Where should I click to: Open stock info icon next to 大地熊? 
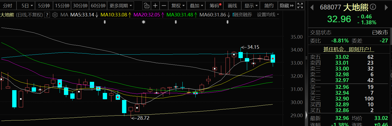(373, 7)
